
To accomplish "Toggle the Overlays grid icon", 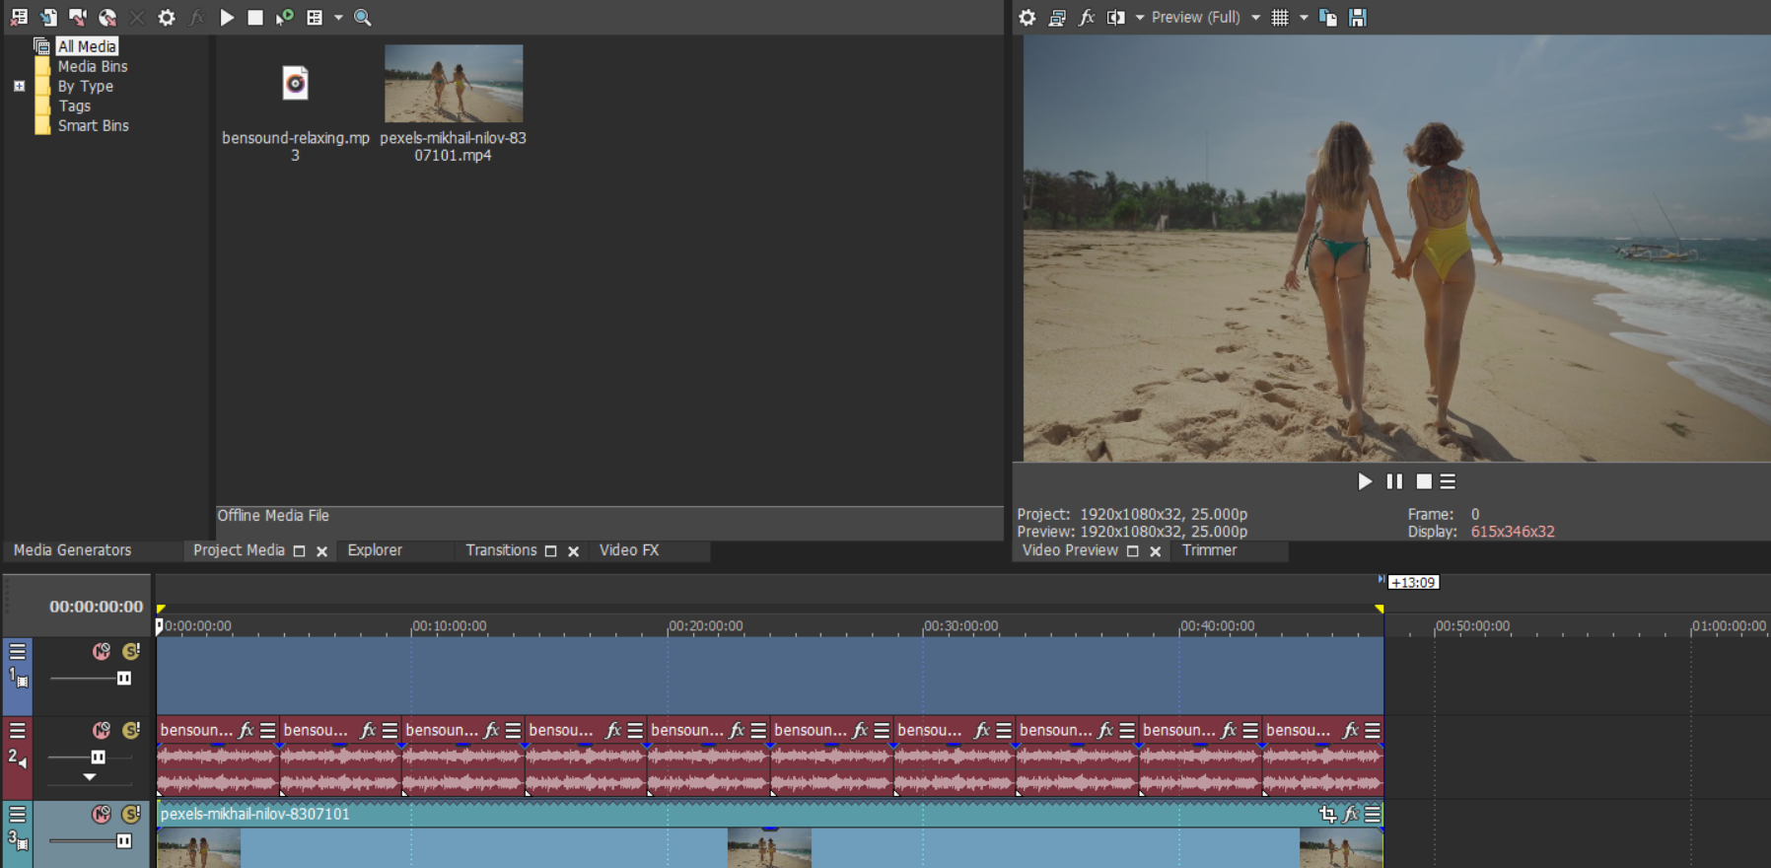I will [1280, 17].
